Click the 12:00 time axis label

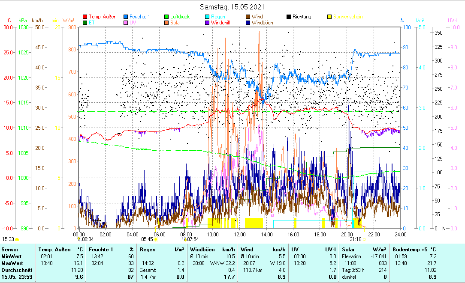(x=240, y=234)
